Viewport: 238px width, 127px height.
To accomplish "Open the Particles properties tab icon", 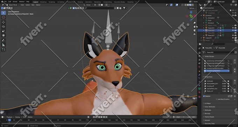I will click(199, 78).
